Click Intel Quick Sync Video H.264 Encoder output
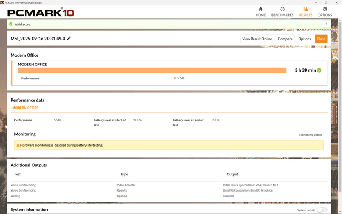The image size is (342, 214). point(251,185)
